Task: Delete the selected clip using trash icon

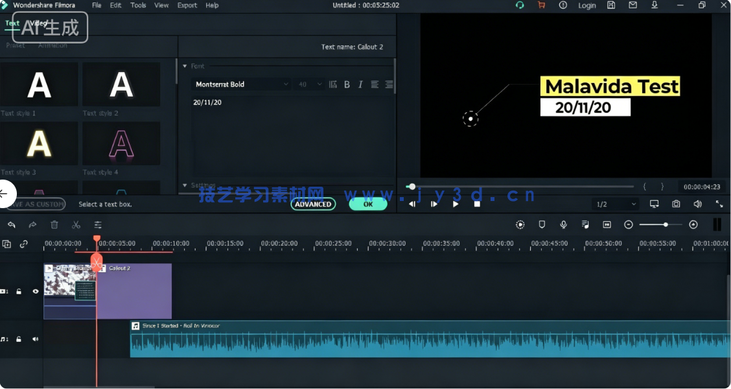Action: pyautogui.click(x=55, y=225)
